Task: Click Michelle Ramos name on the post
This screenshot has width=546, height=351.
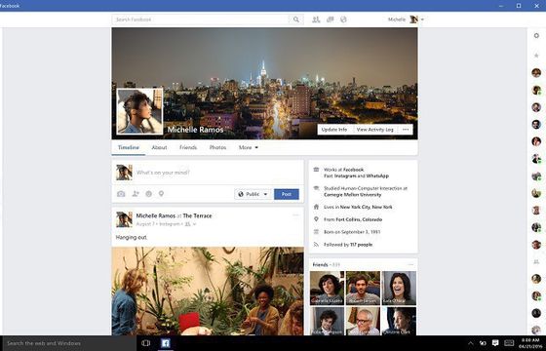Action: click(155, 215)
